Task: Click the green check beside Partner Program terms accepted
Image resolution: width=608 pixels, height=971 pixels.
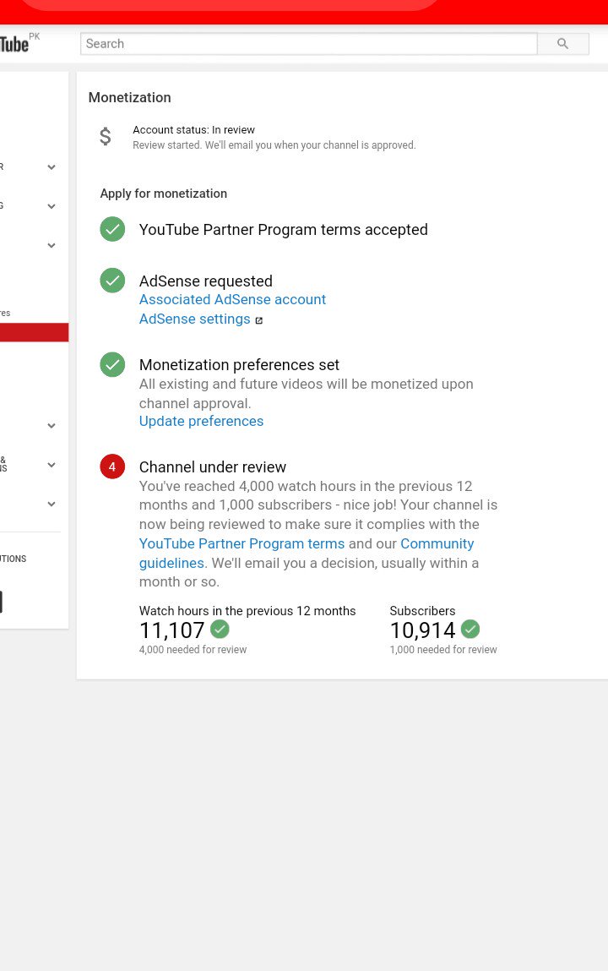Action: [112, 229]
